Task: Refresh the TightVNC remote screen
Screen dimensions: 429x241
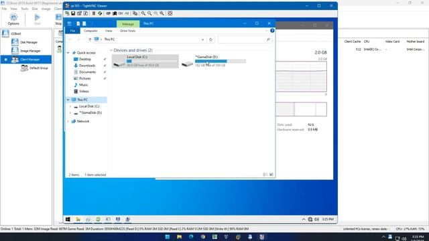Action: tap(100, 13)
